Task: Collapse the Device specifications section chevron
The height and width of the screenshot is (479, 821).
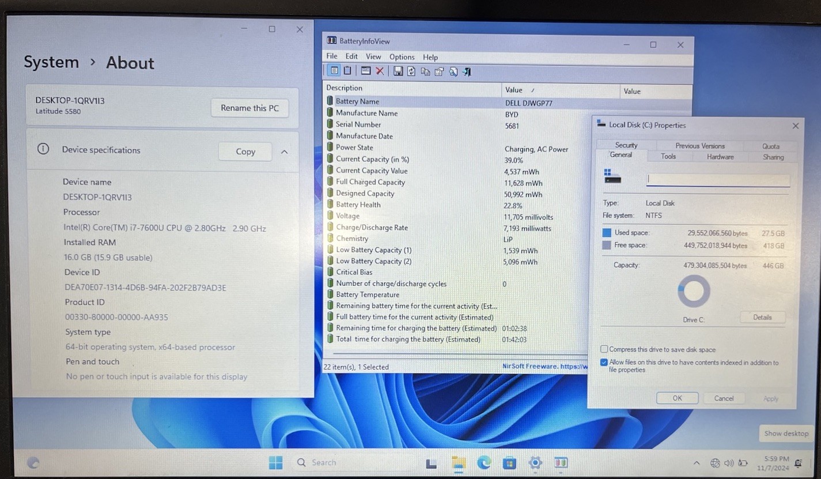Action: (x=284, y=152)
